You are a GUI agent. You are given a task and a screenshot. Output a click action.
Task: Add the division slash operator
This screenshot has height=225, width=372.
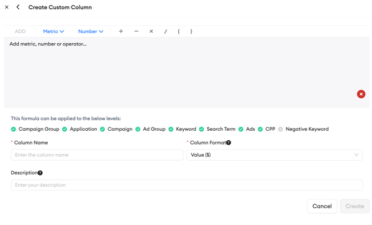[165, 32]
